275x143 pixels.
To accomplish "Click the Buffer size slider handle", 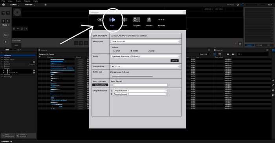I will pyautogui.click(x=118, y=76).
